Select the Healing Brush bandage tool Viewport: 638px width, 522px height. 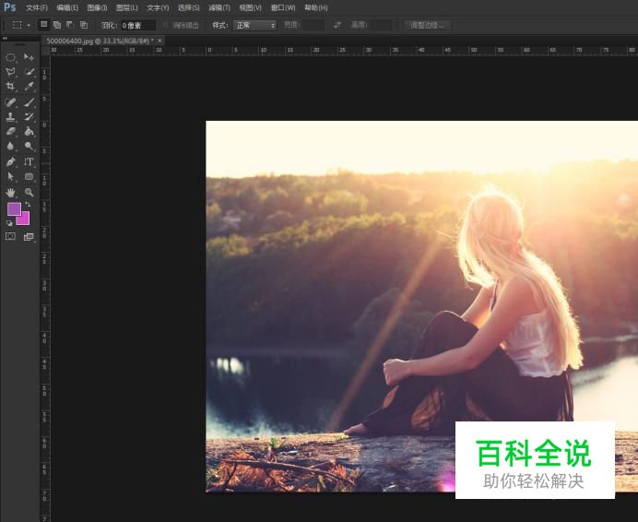click(x=10, y=101)
